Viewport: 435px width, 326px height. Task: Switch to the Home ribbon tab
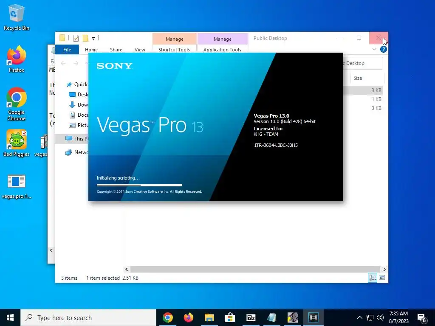[91, 50]
